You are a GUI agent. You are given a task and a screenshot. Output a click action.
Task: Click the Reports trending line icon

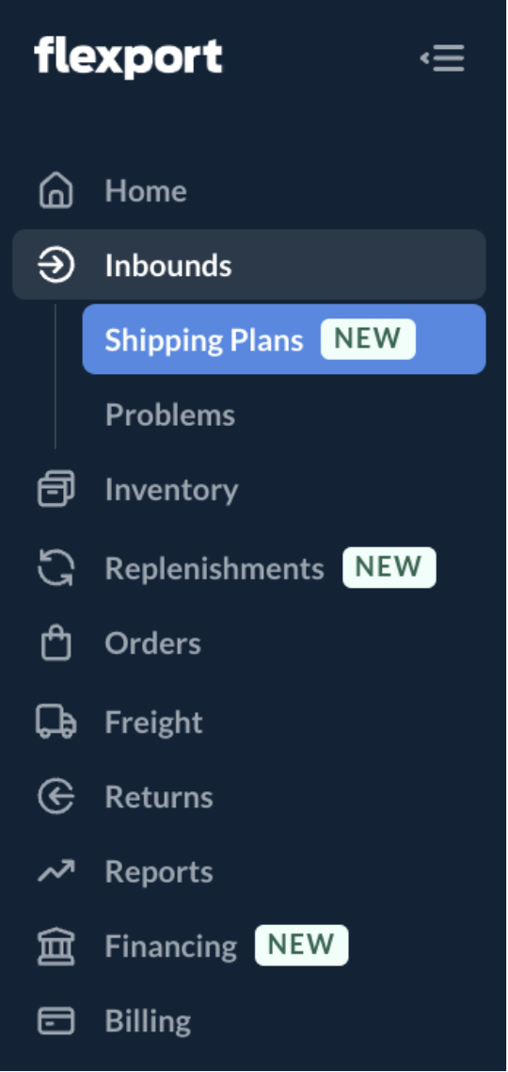click(56, 871)
